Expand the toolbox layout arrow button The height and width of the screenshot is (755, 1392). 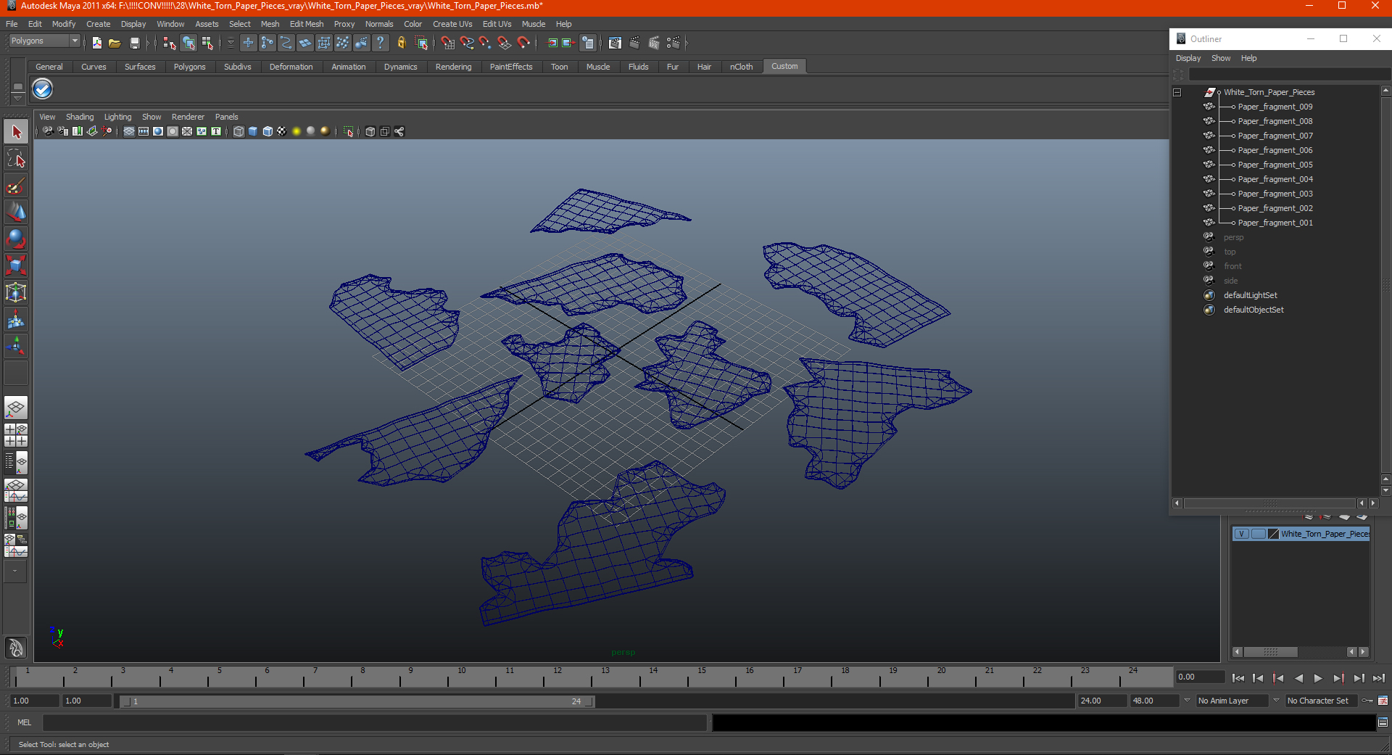15,572
